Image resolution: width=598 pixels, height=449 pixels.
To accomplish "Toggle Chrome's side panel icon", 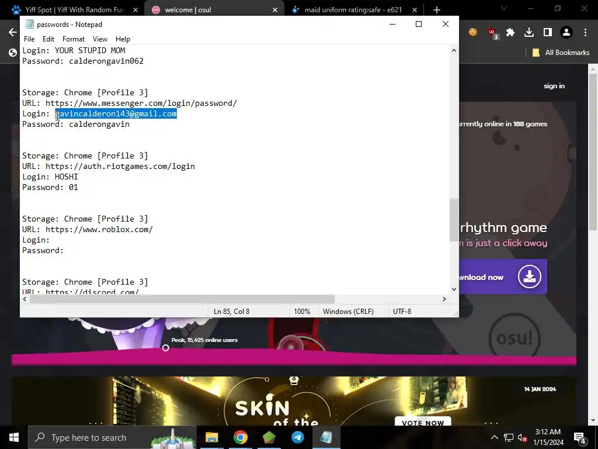I will click(x=548, y=33).
